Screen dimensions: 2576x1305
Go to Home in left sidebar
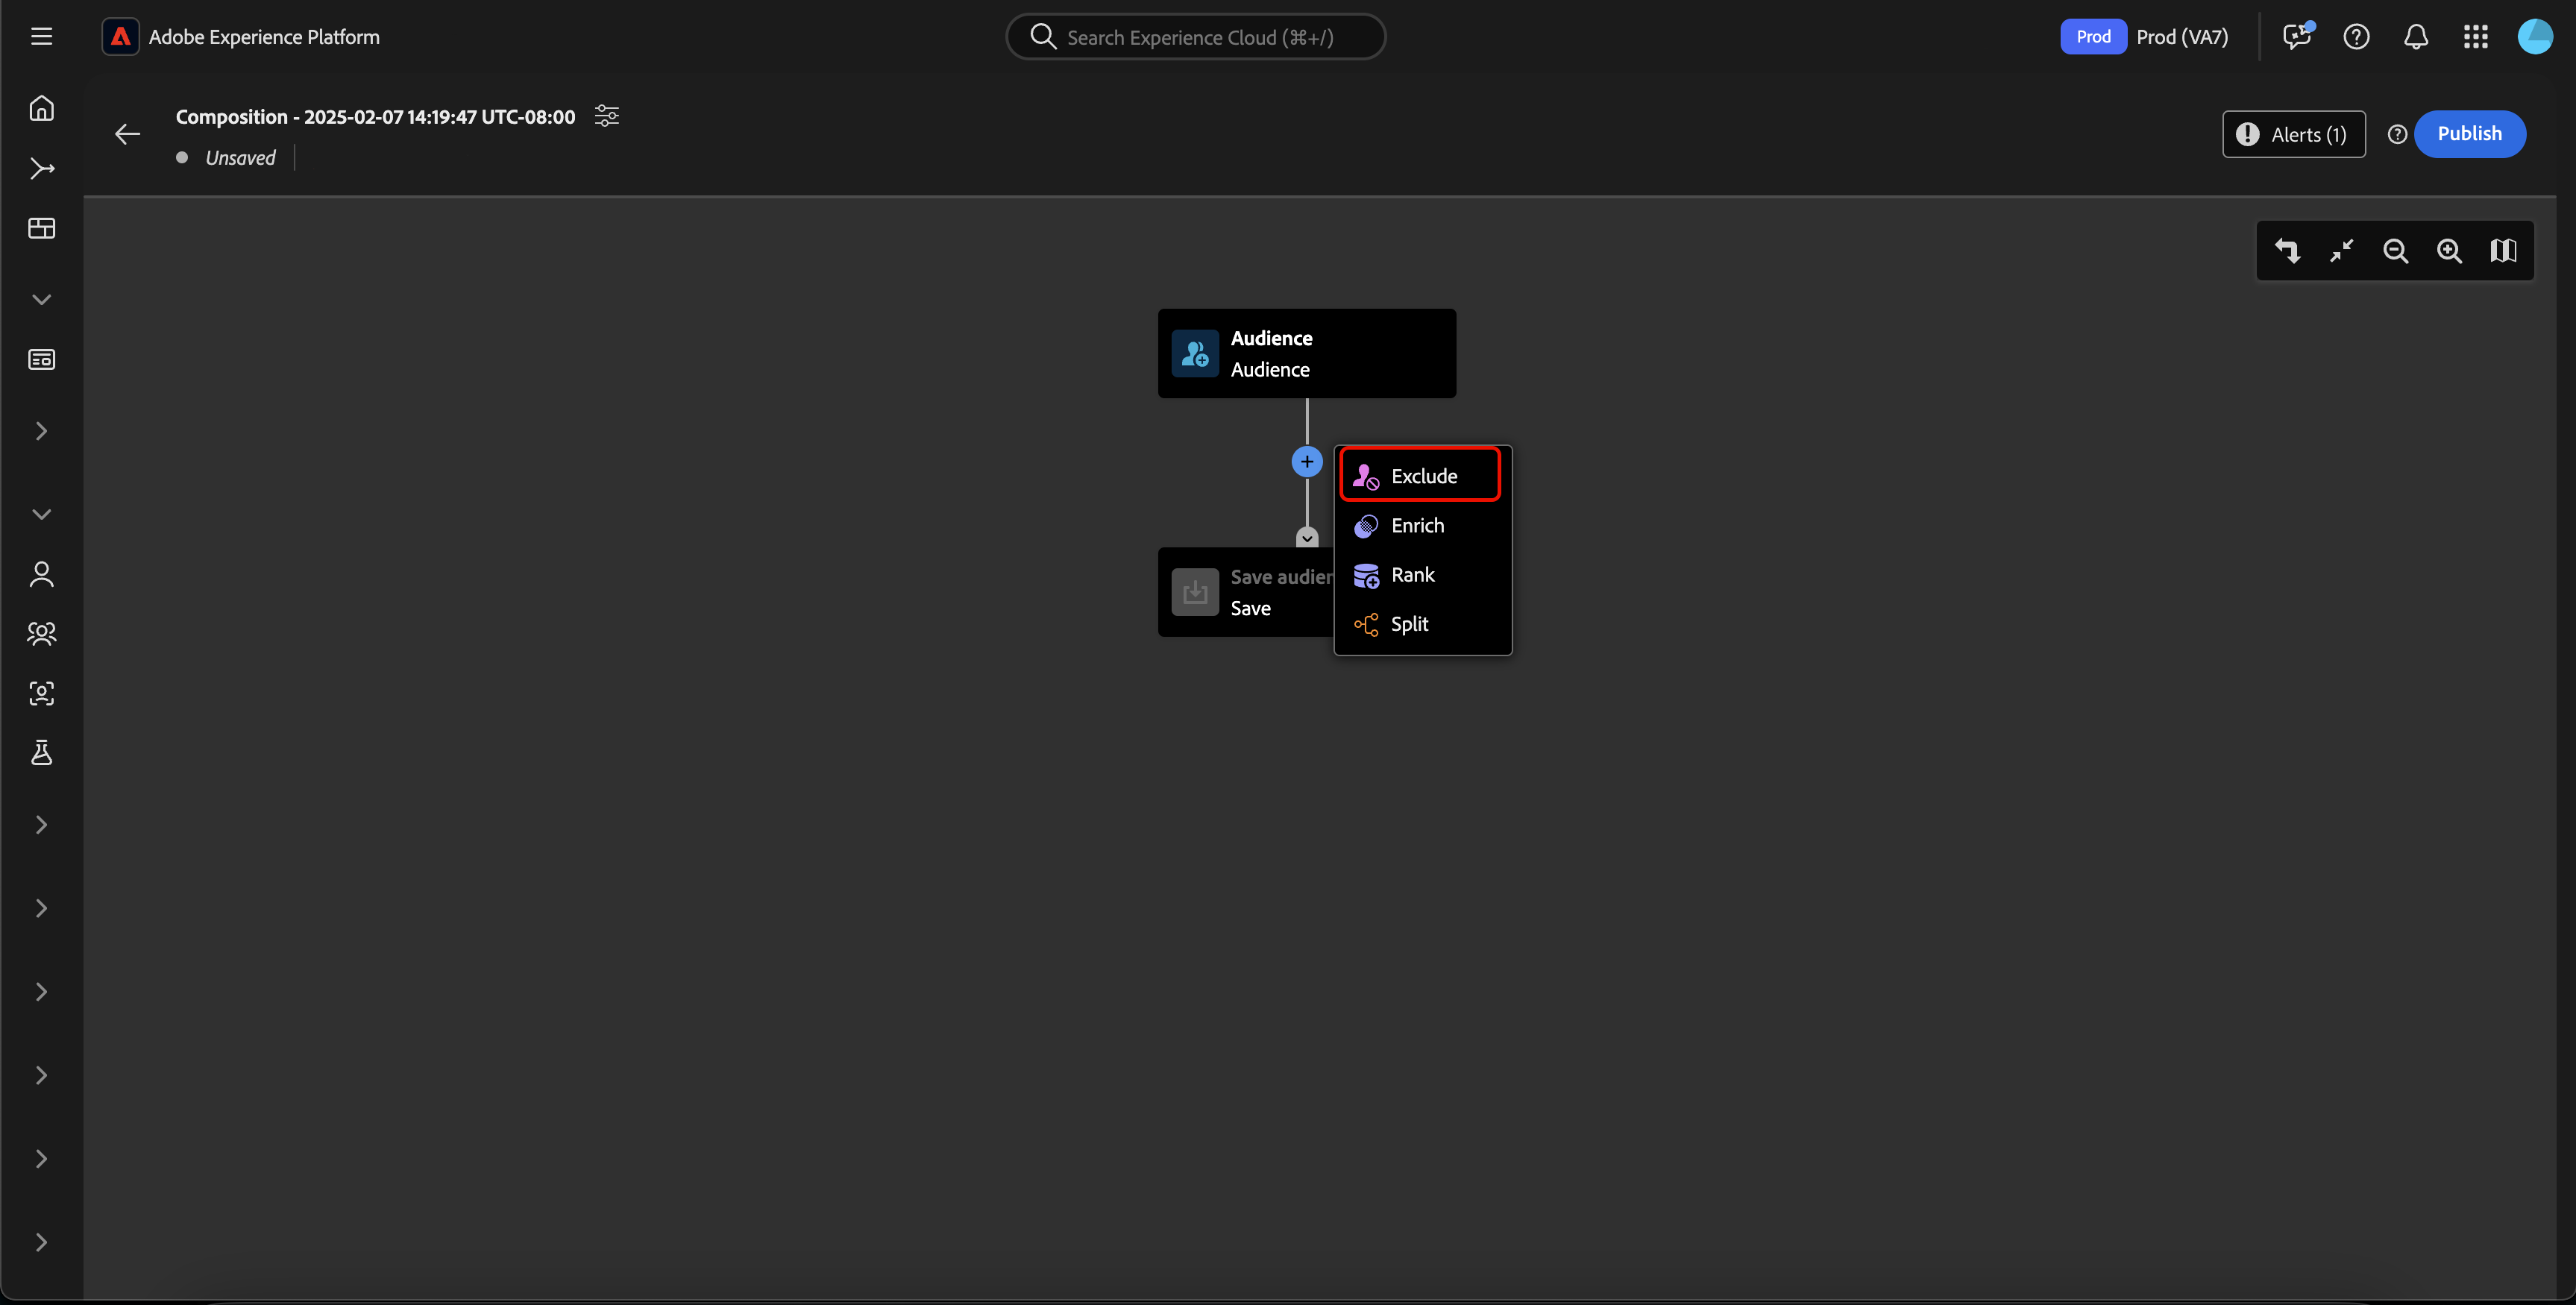tap(41, 108)
